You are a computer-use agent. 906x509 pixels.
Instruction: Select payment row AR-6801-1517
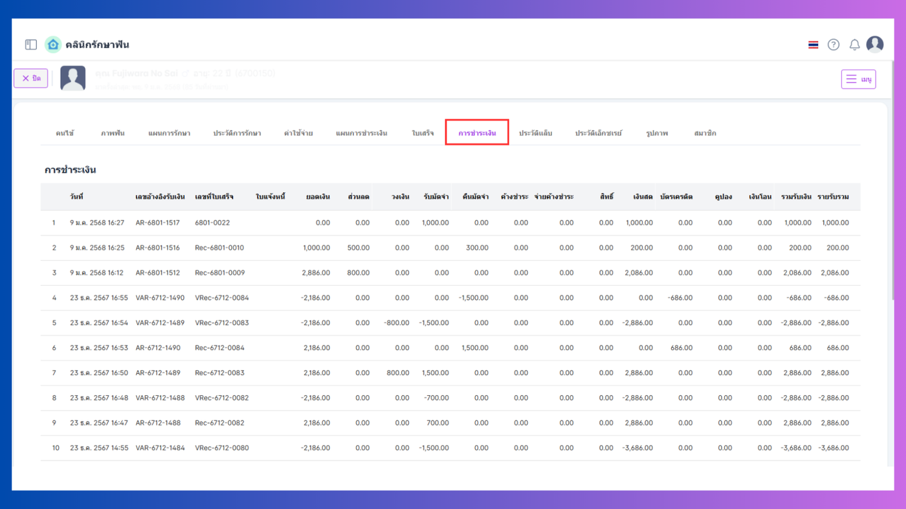[x=157, y=222]
